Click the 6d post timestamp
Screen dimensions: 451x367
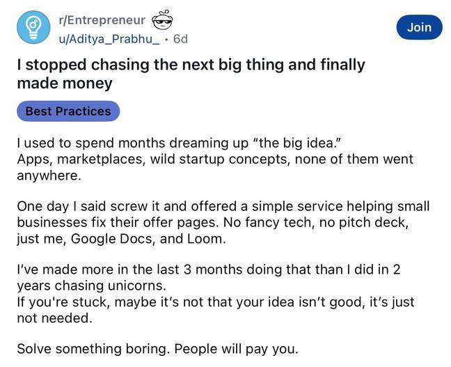(x=180, y=39)
